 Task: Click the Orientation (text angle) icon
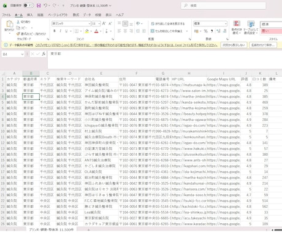[x=139, y=23]
